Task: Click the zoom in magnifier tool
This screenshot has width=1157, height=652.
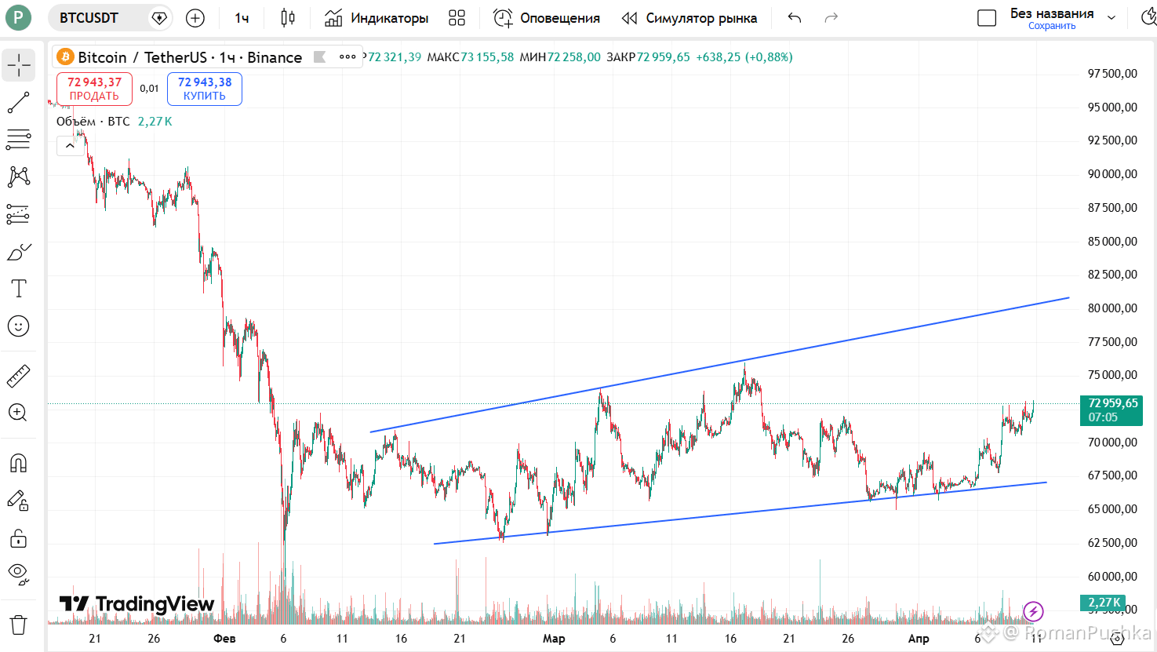Action: (x=19, y=413)
